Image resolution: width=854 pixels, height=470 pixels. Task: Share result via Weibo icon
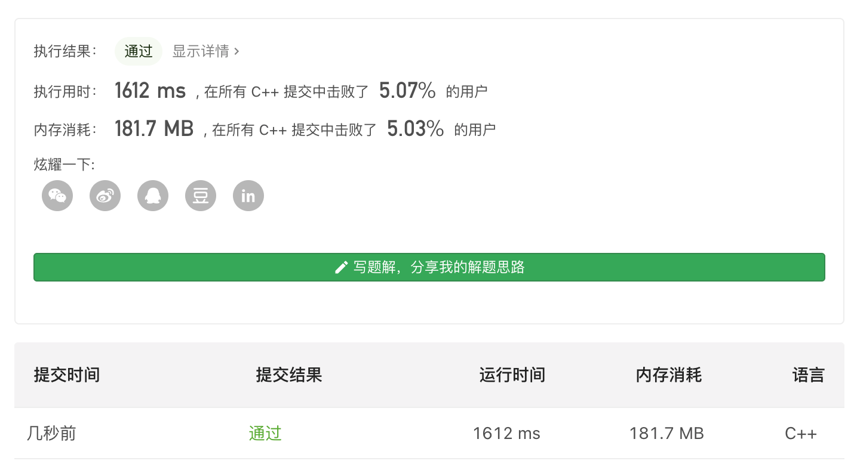pos(105,196)
